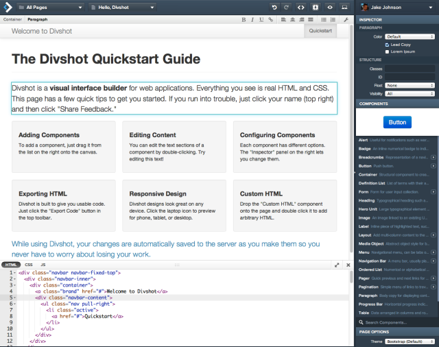Click the magnifier icon by Search Components
This screenshot has height=347, width=439.
click(361, 322)
